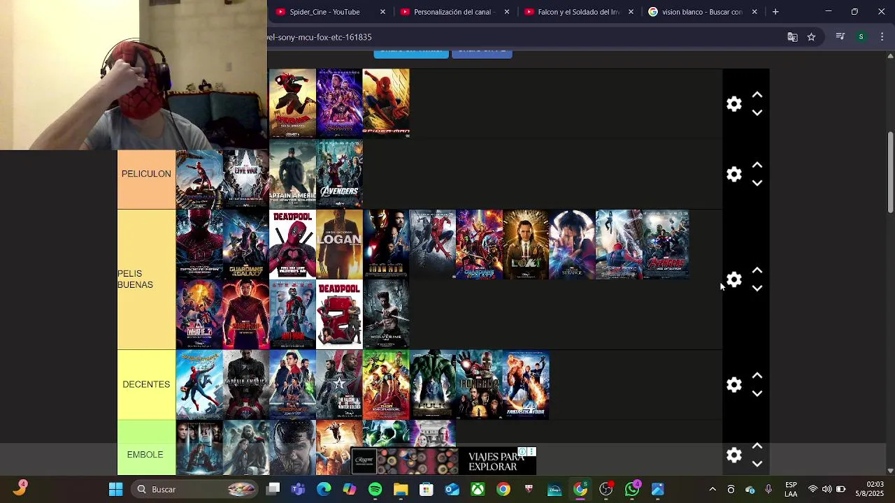This screenshot has height=503, width=895.
Task: Open Chrome media controls icon
Action: click(x=840, y=37)
